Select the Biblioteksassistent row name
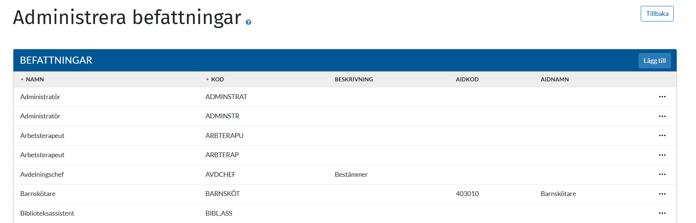 pyautogui.click(x=47, y=213)
